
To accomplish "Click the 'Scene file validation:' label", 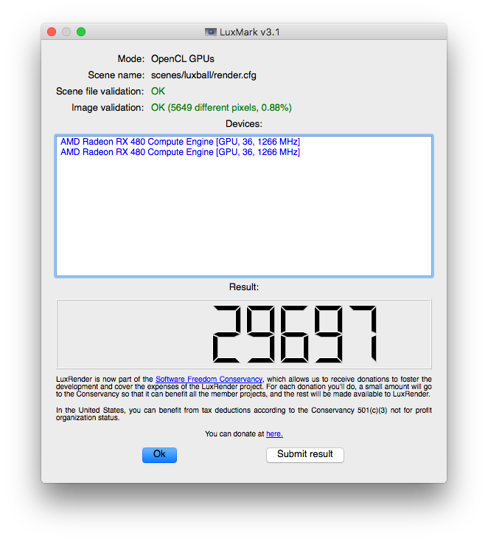I will [x=100, y=92].
